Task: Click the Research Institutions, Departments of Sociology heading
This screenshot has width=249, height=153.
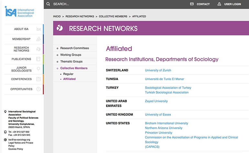Action: pos(162,59)
